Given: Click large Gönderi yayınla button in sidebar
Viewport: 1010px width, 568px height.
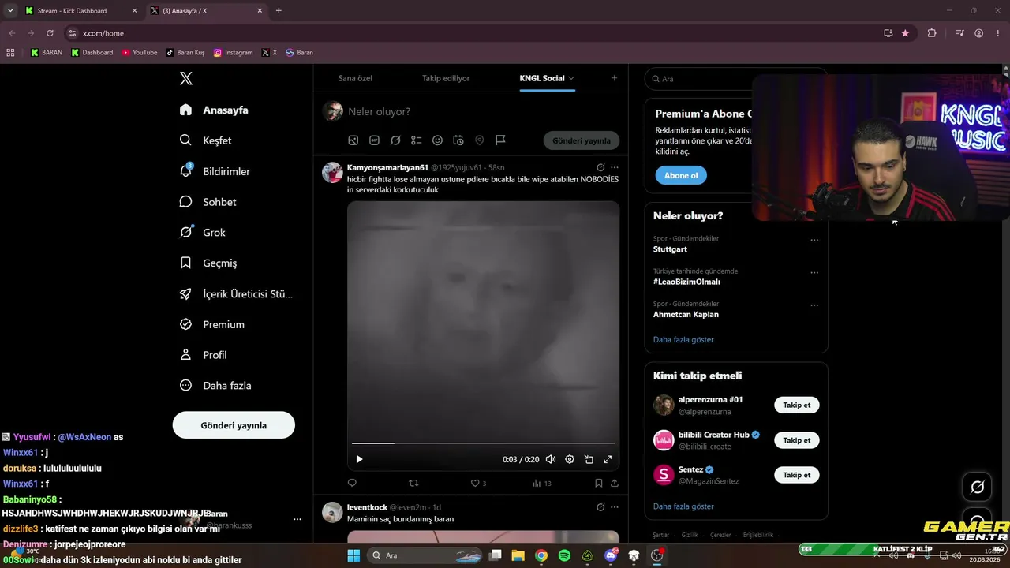Looking at the screenshot, I should click(x=234, y=425).
